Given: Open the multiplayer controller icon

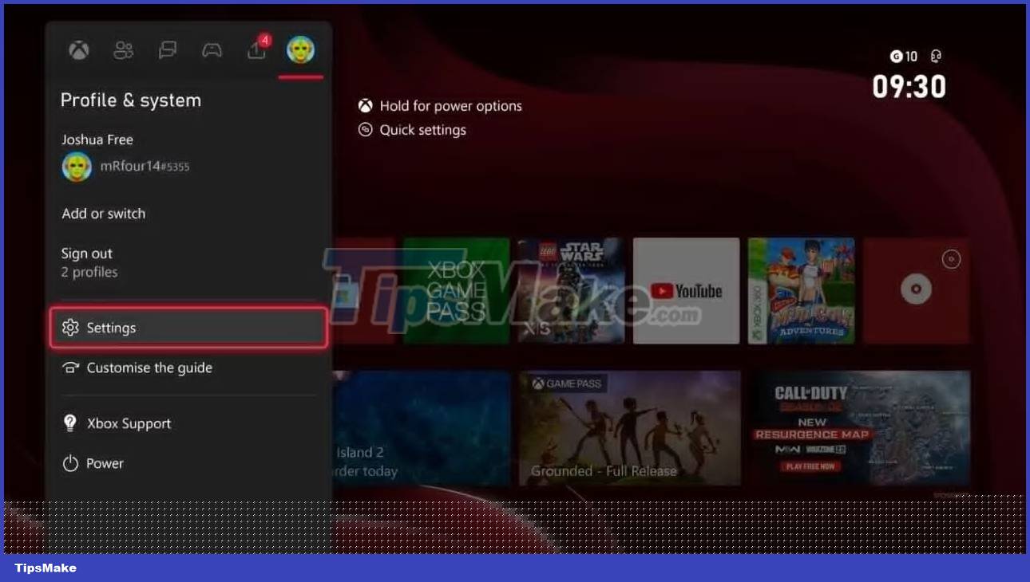Looking at the screenshot, I should pos(210,49).
